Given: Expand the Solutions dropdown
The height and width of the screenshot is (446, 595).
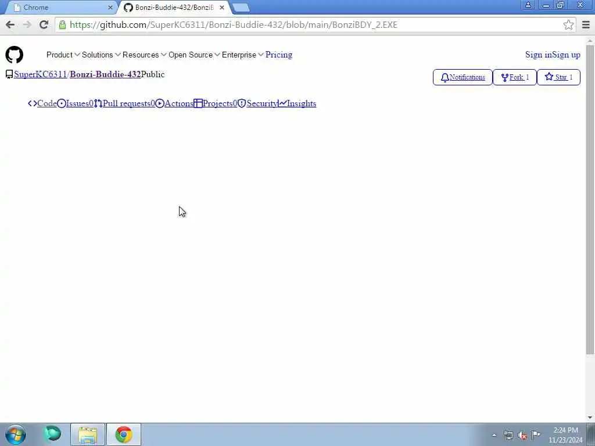Looking at the screenshot, I should tap(101, 55).
